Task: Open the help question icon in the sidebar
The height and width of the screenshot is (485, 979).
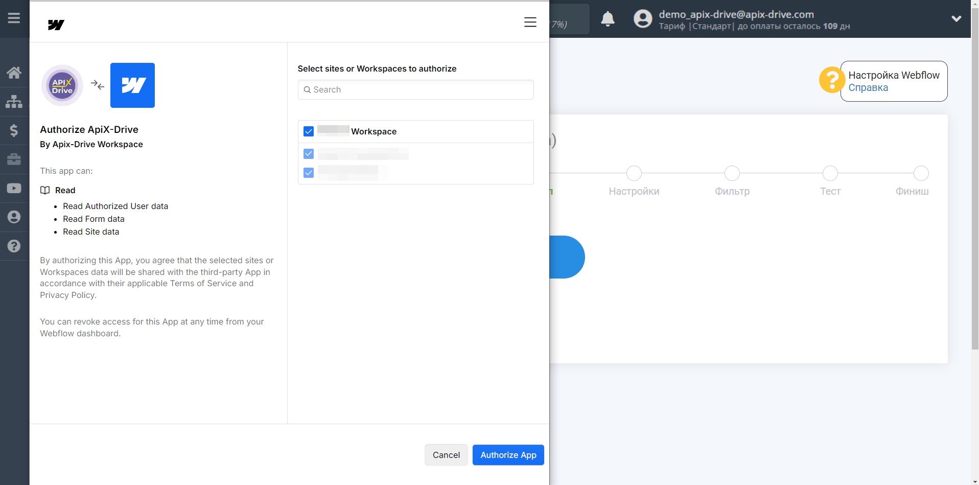Action: click(x=14, y=246)
